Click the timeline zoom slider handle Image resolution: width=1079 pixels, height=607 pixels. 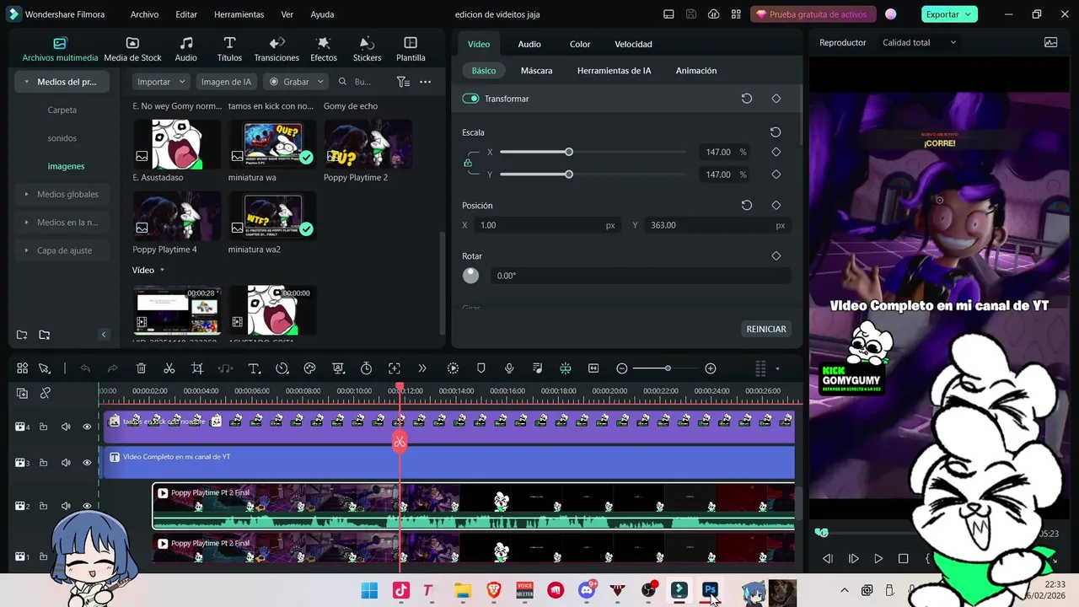pos(668,368)
